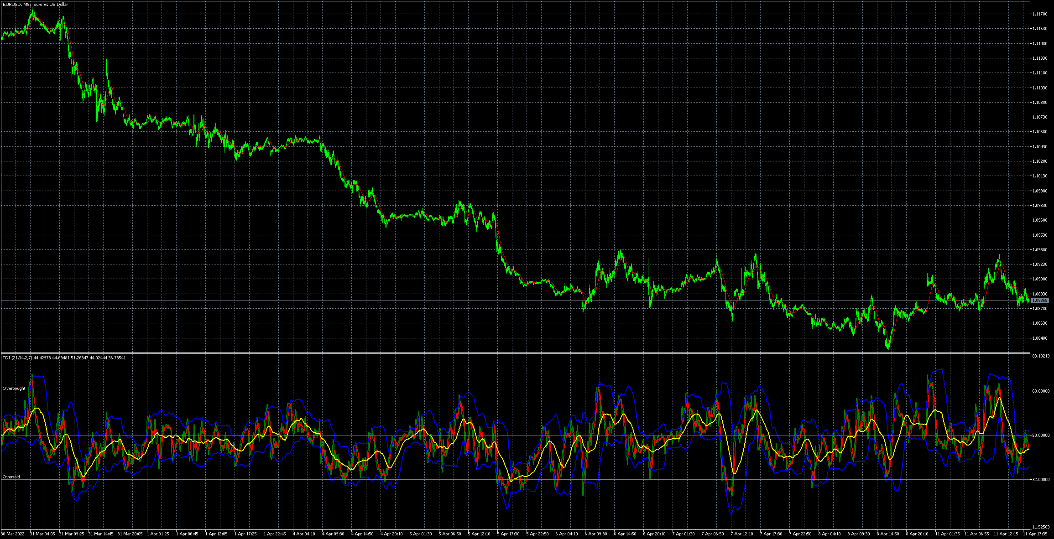1054x539 pixels.
Task: Click the 4 Apr 04:10 time label
Action: pos(304,534)
